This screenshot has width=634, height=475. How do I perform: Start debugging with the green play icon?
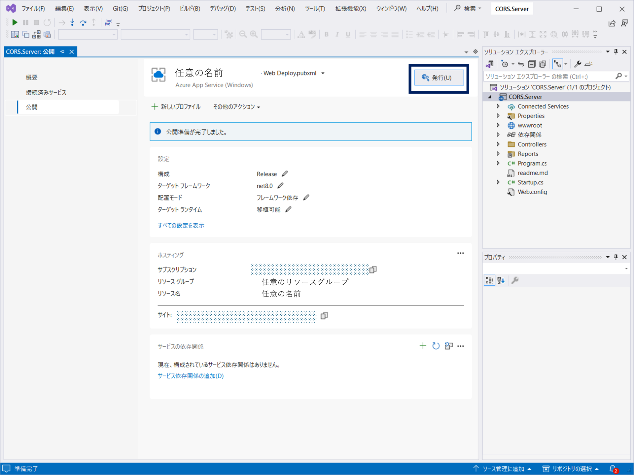(15, 22)
